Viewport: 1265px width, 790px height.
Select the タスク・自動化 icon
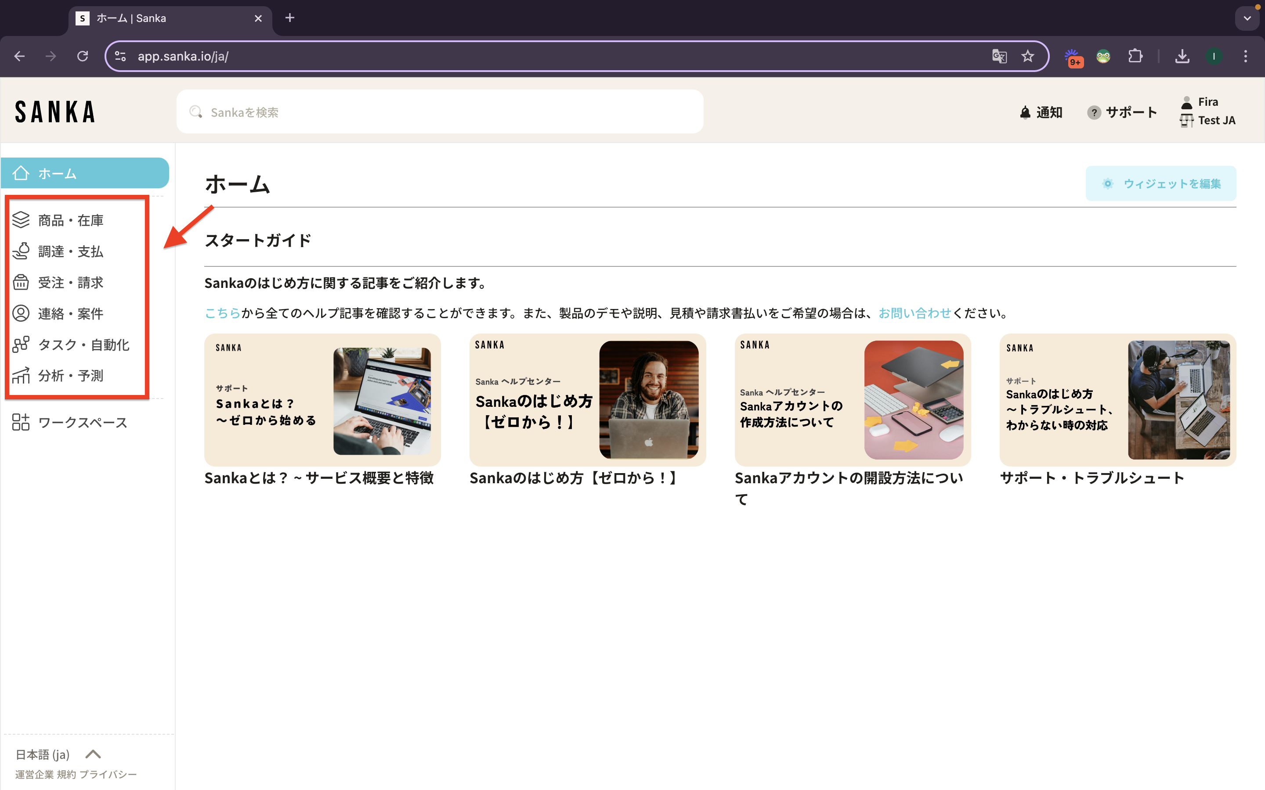pos(21,345)
